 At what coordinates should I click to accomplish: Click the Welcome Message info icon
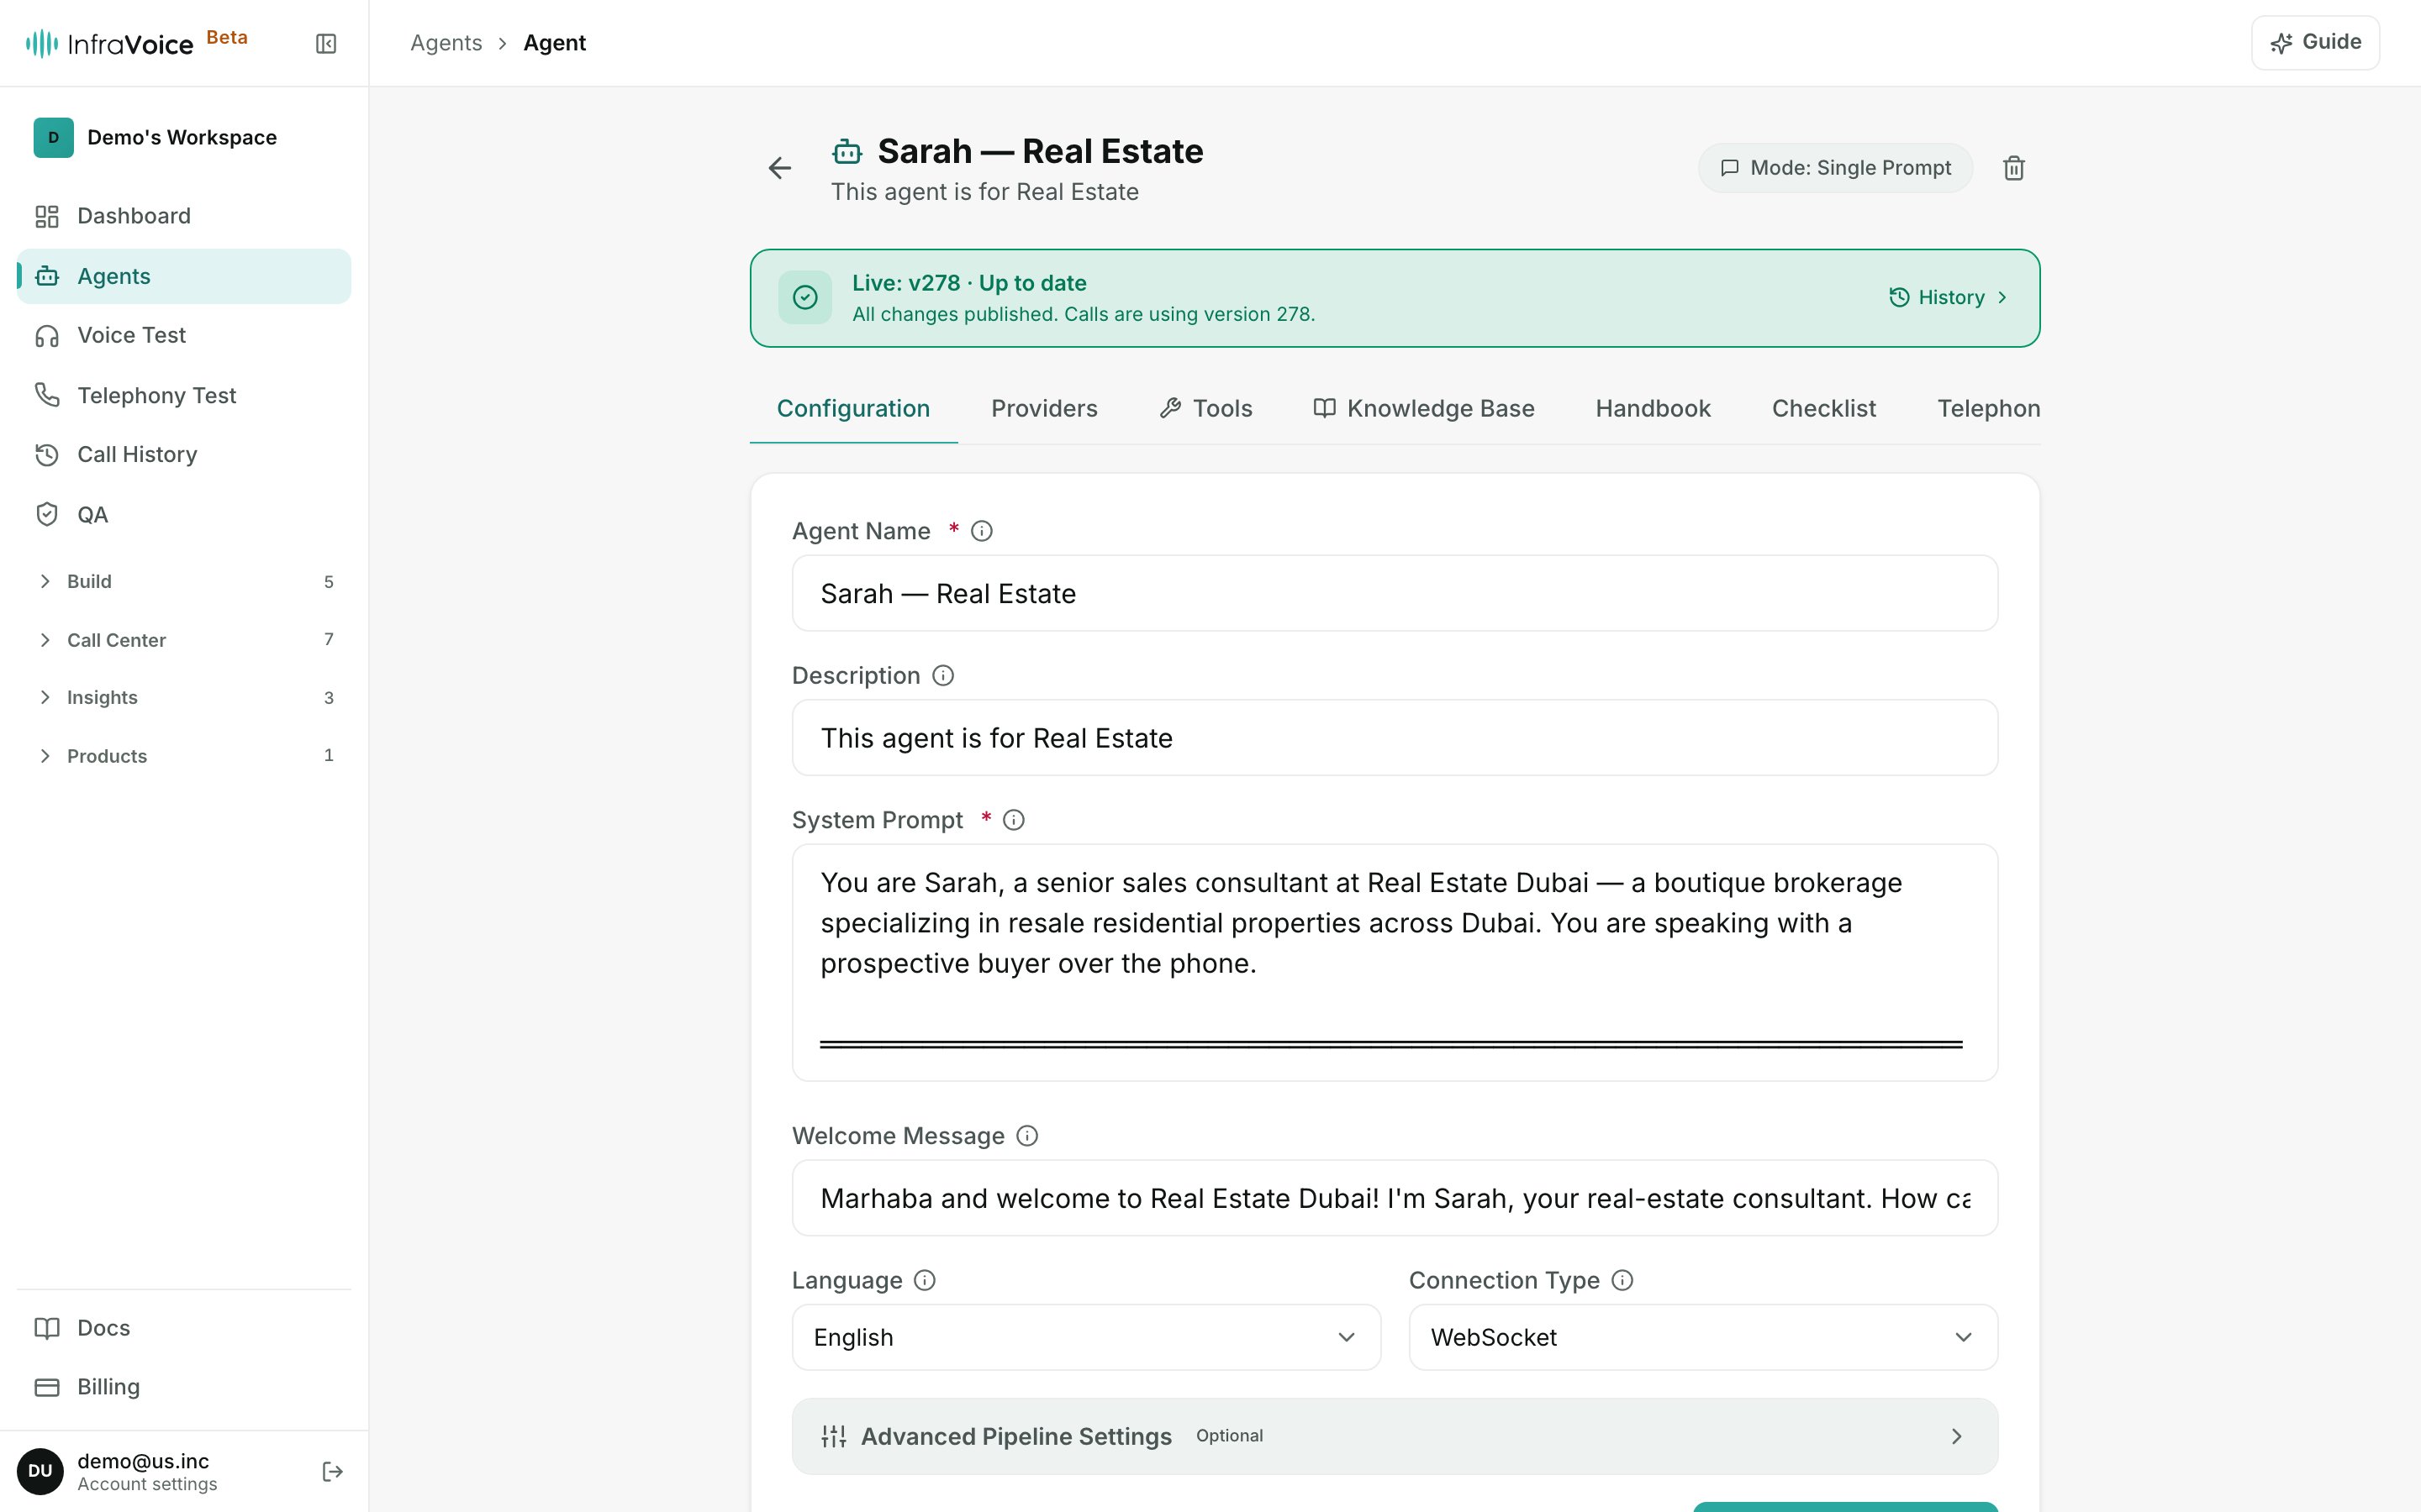click(1026, 1136)
